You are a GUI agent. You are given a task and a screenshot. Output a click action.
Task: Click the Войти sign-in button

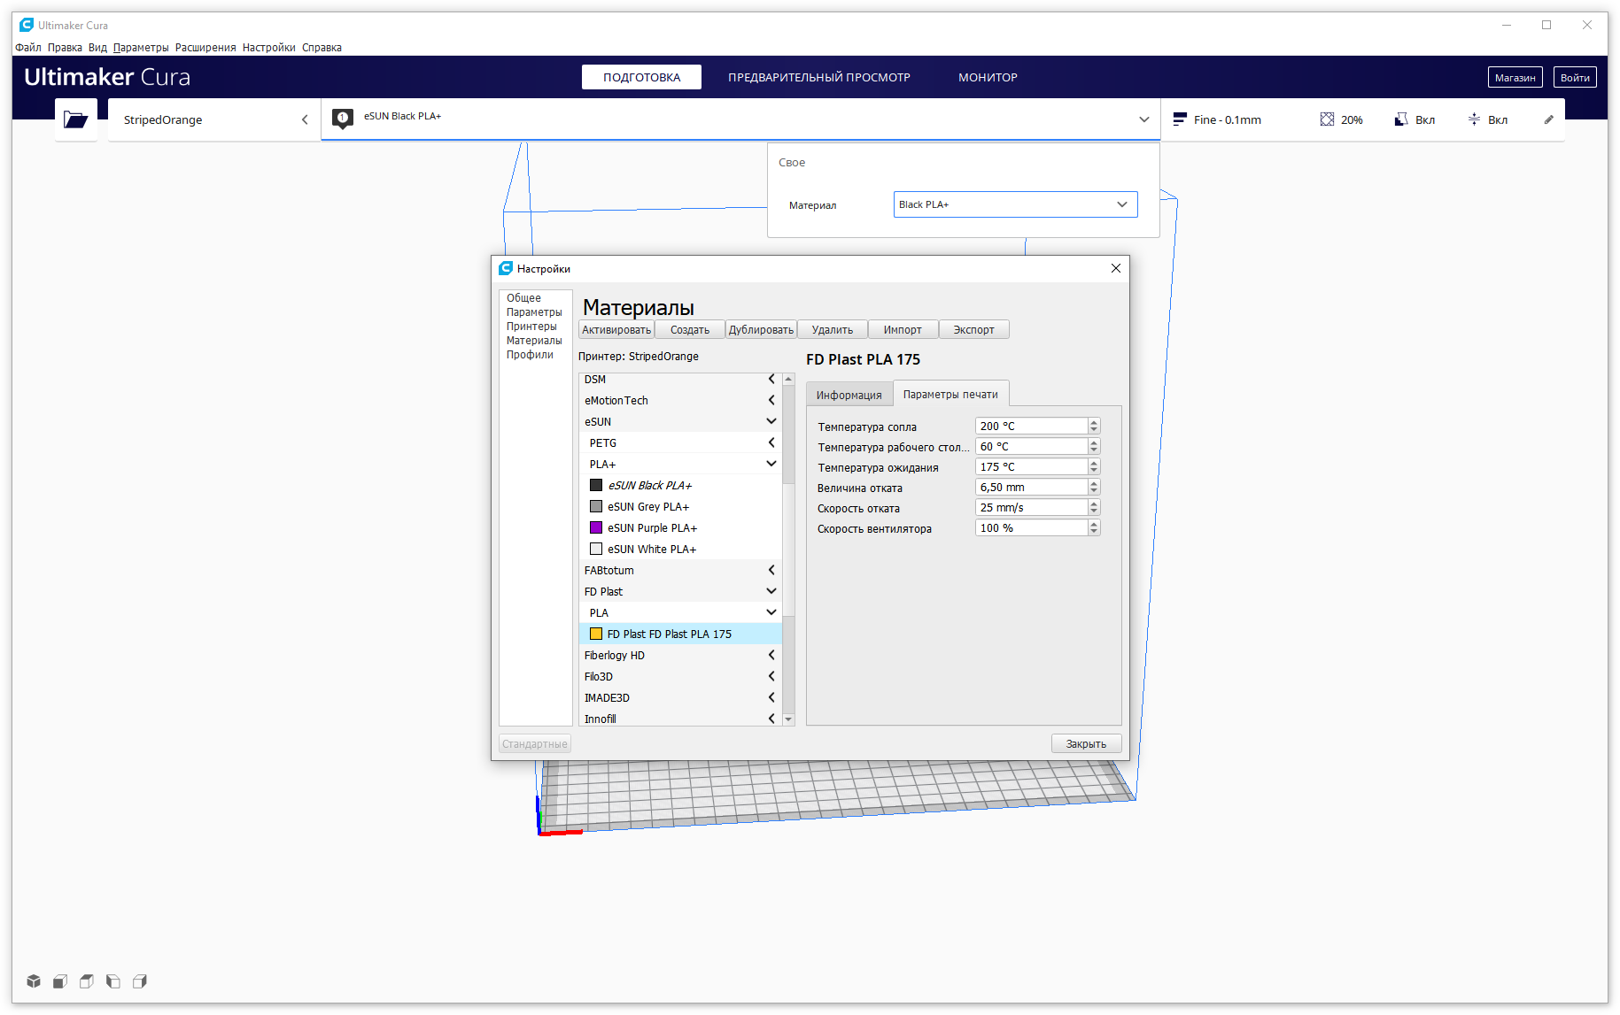pyautogui.click(x=1575, y=78)
